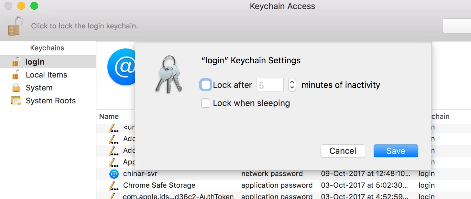
Task: Click the System Roots certificate folder icon
Action: (16, 100)
